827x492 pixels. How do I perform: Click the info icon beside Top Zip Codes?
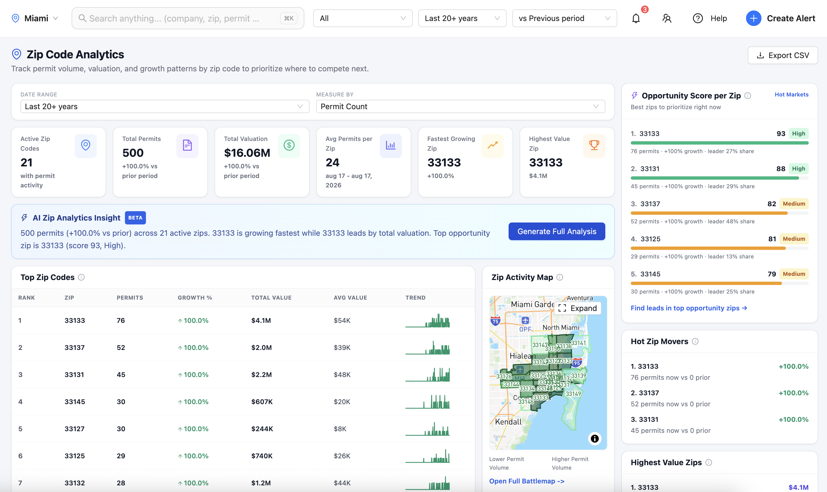[x=81, y=277]
